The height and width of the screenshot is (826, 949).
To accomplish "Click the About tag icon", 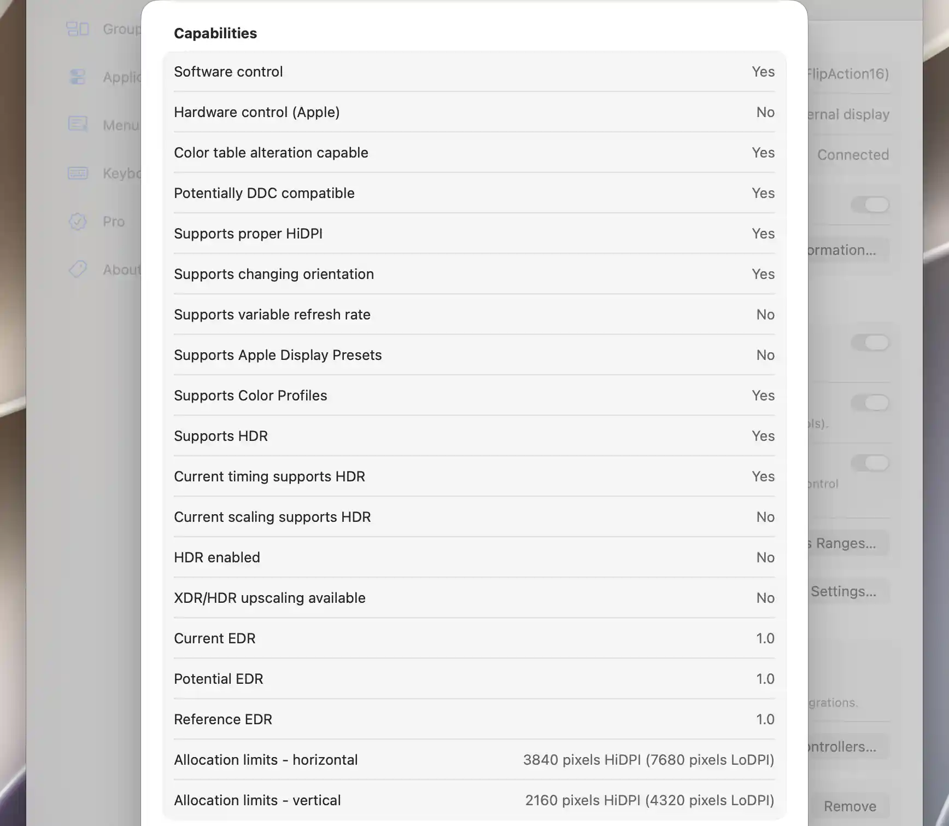I will point(78,269).
